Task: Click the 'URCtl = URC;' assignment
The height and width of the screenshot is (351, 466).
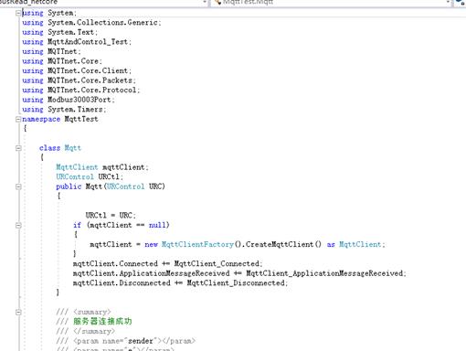Action: 111,216
